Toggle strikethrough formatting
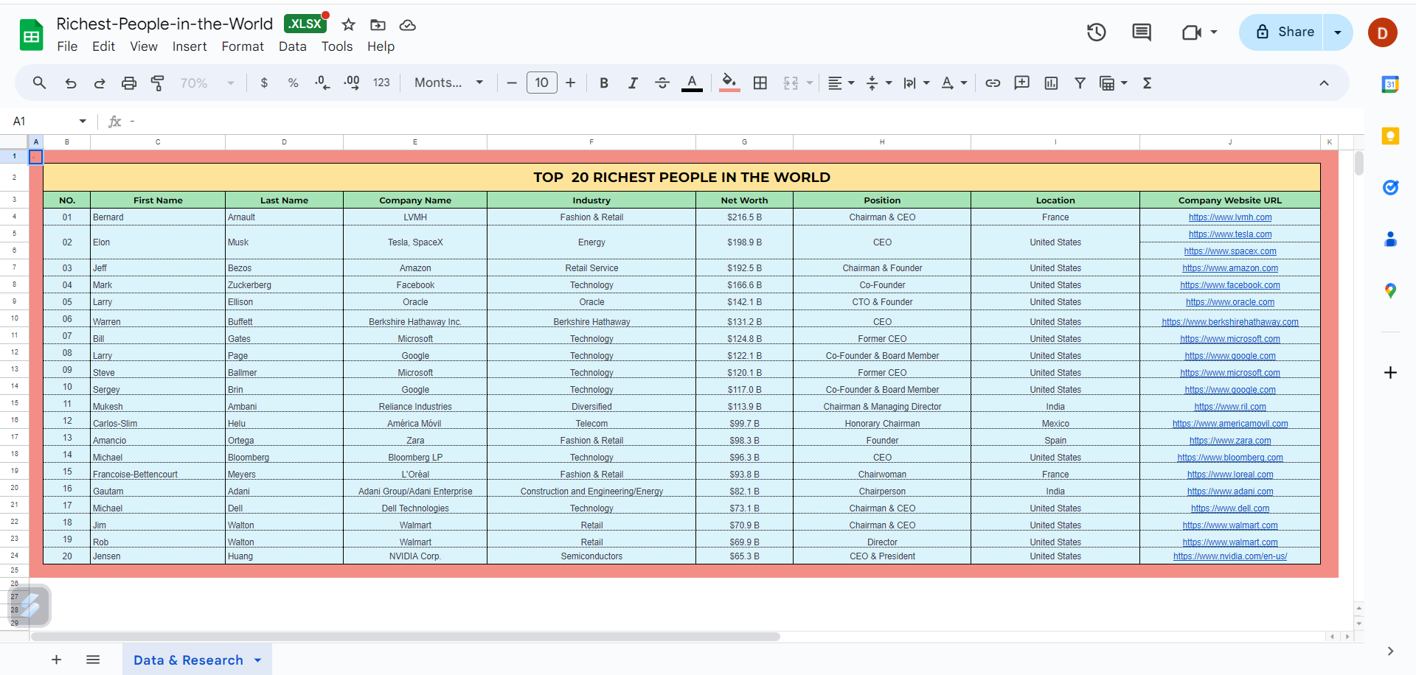Viewport: 1416px width, 675px height. pos(662,83)
